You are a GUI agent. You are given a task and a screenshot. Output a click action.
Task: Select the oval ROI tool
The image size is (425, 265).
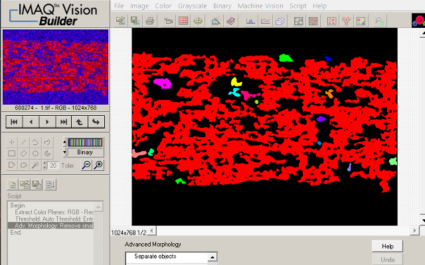point(35,153)
